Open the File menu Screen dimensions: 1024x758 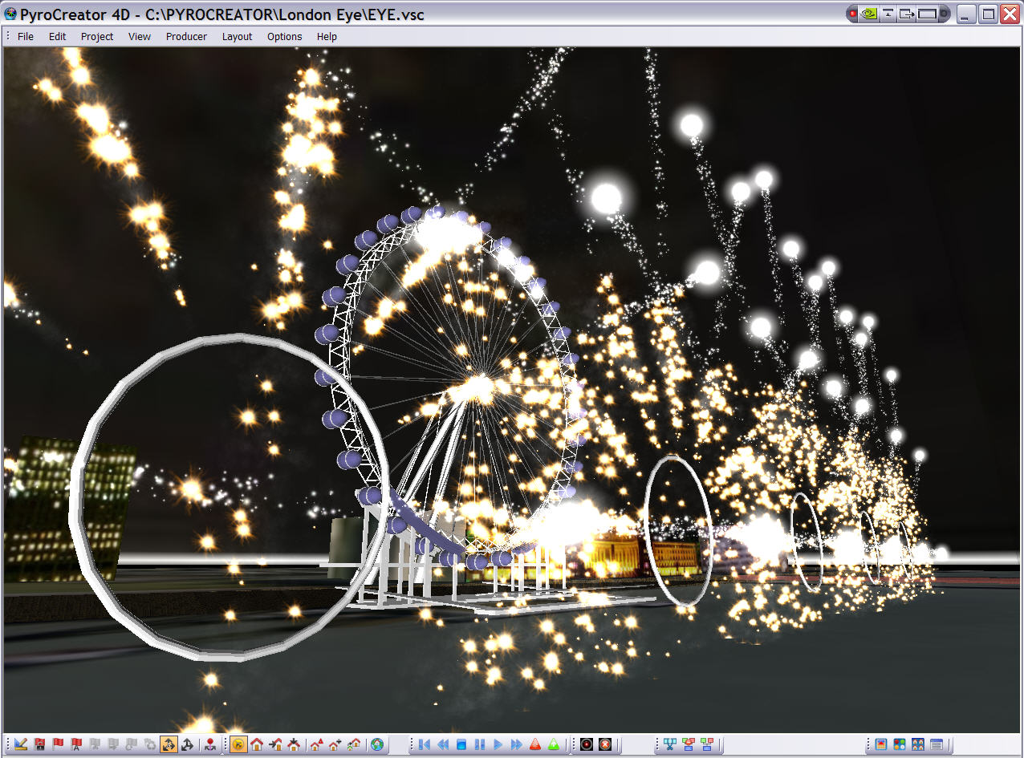pyautogui.click(x=26, y=36)
